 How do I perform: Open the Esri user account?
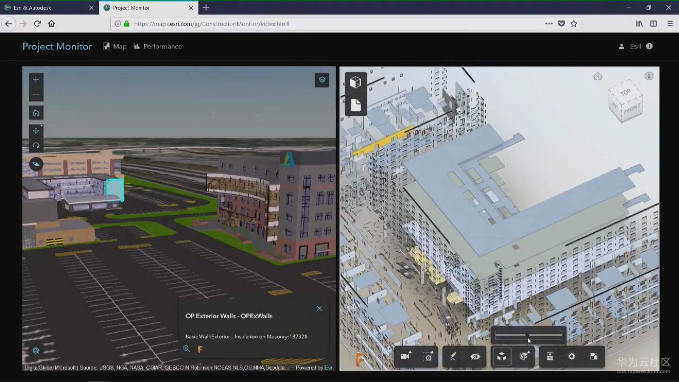pos(630,46)
